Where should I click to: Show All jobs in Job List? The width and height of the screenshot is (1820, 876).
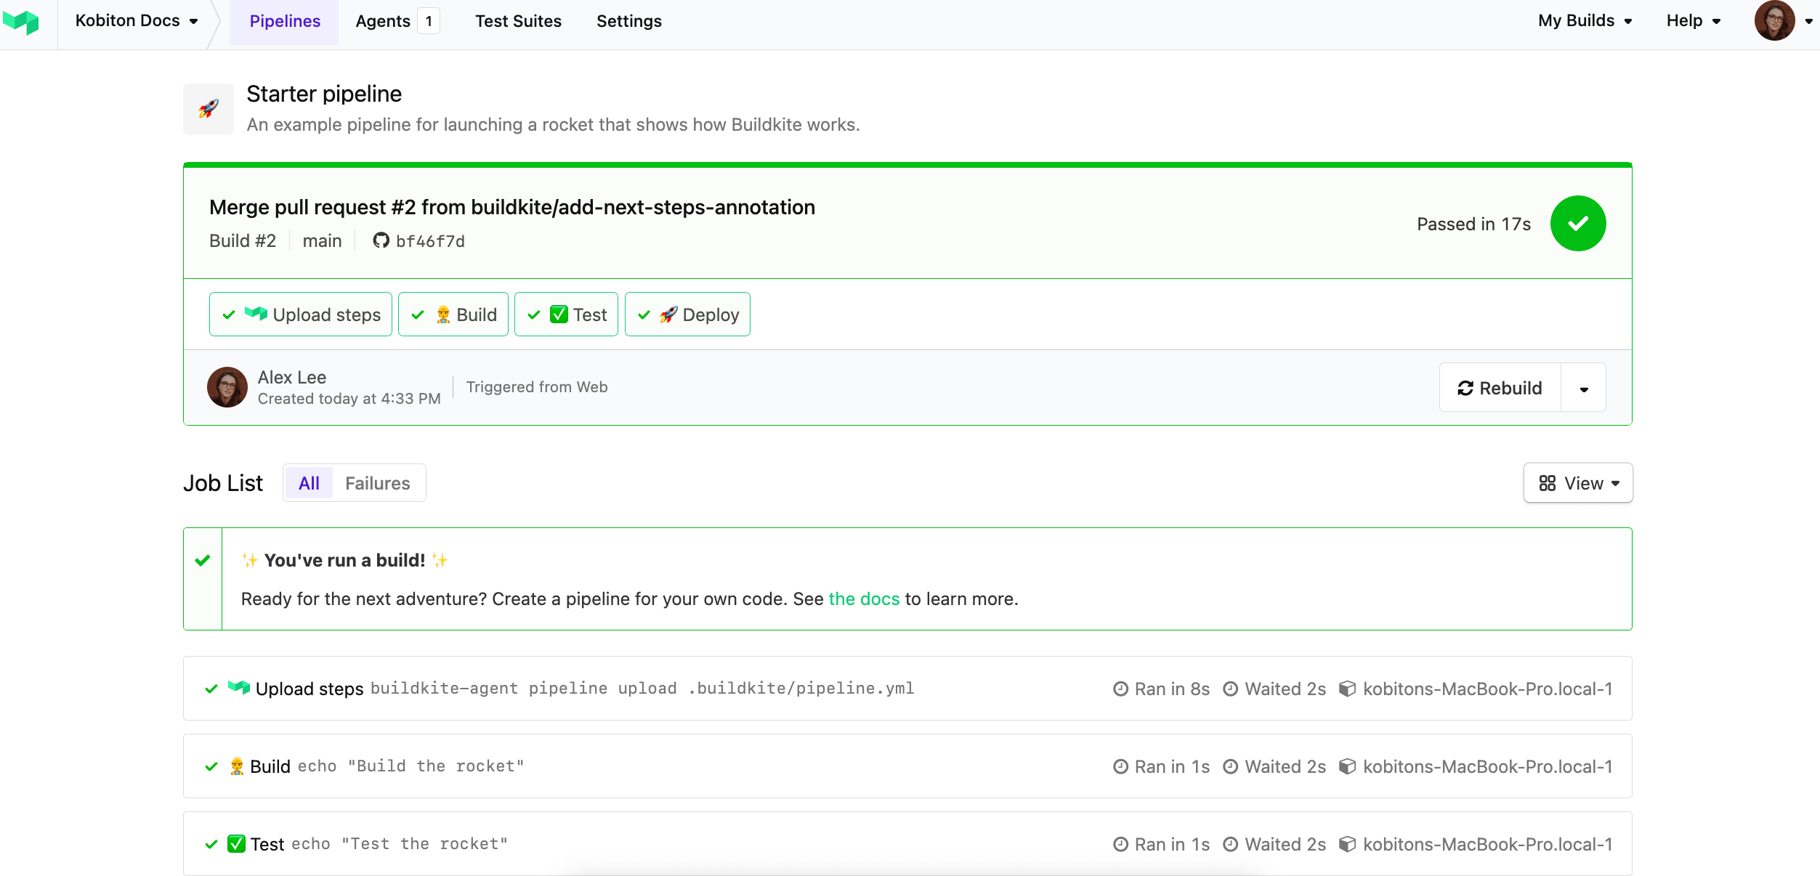tap(309, 483)
